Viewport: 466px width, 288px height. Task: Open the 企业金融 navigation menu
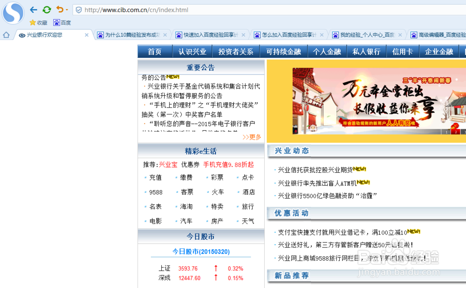(439, 52)
